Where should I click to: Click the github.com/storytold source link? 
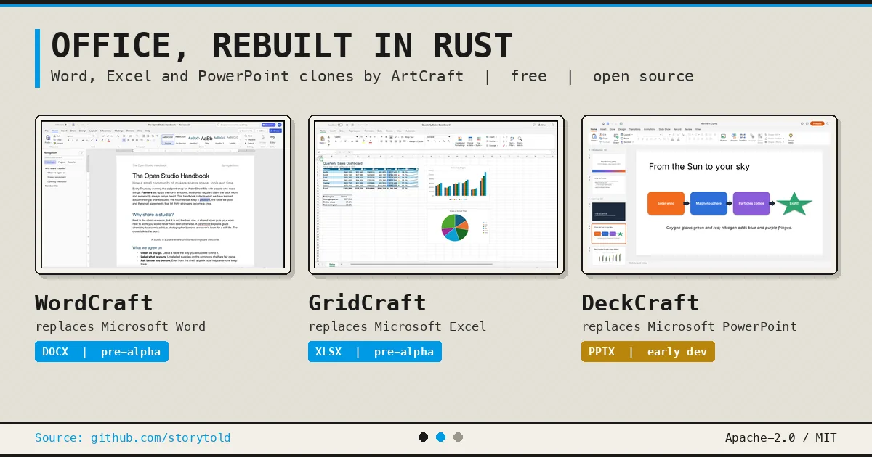click(161, 438)
